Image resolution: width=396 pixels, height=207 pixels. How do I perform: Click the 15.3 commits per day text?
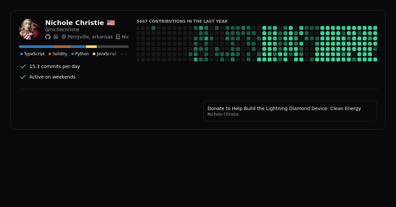[55, 66]
